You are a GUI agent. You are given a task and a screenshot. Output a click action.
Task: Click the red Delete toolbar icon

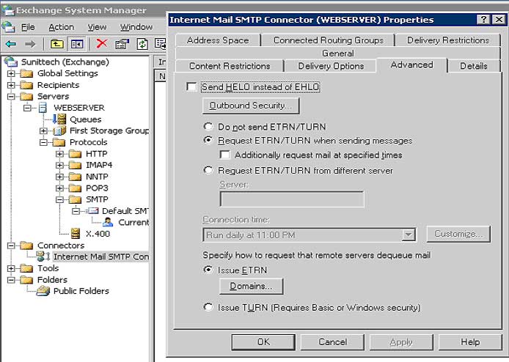pyautogui.click(x=102, y=44)
